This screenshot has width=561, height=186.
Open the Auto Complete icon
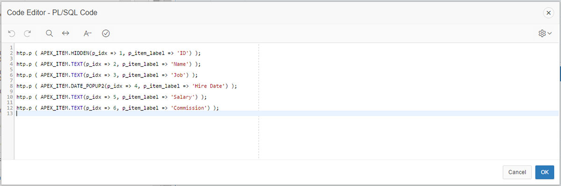[x=87, y=33]
